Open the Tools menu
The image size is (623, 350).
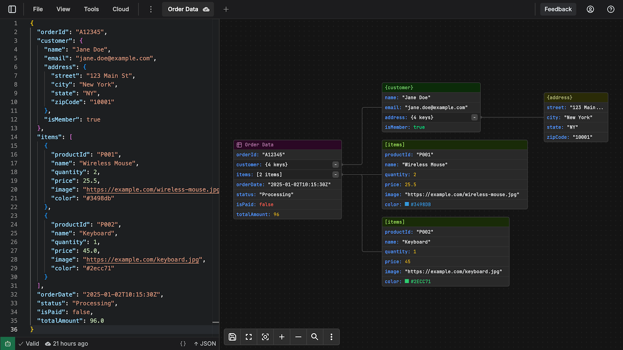coord(91,9)
